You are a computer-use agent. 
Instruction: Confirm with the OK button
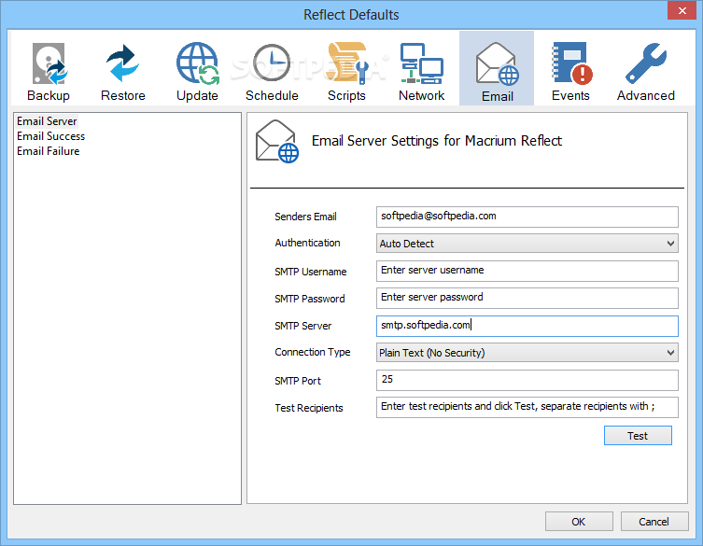[x=578, y=522]
